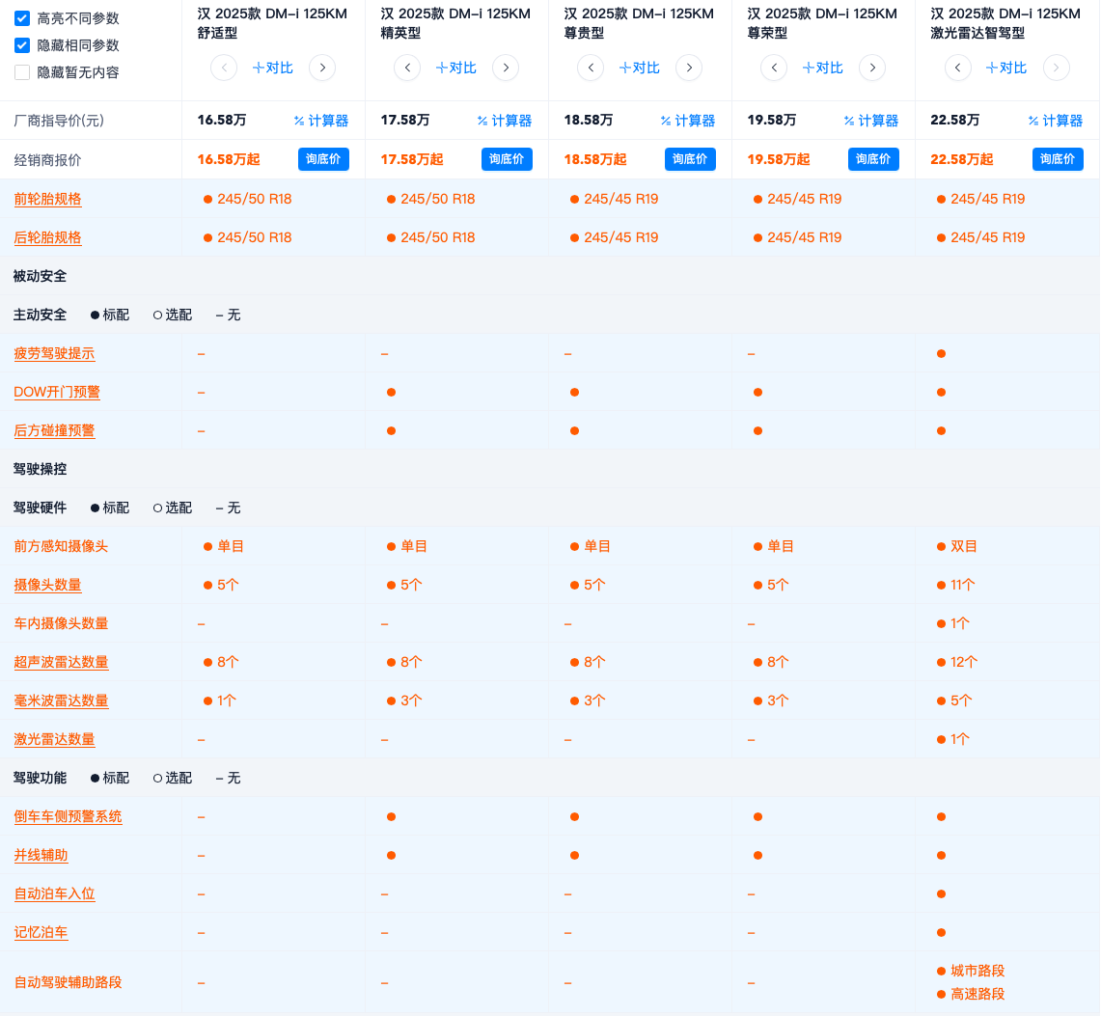The width and height of the screenshot is (1101, 1016).
Task: Add 尊荣型 to comparison via +对比
Action: coord(822,69)
